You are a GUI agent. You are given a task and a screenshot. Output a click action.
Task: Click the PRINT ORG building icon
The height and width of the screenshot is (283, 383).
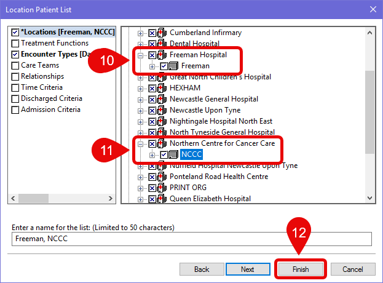click(162, 188)
